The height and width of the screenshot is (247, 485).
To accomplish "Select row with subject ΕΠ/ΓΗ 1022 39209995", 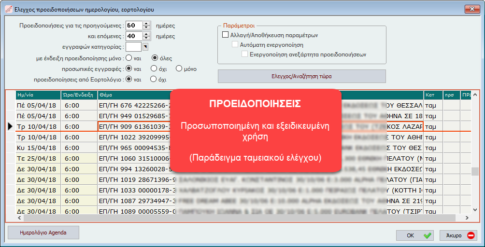I will [x=243, y=137].
